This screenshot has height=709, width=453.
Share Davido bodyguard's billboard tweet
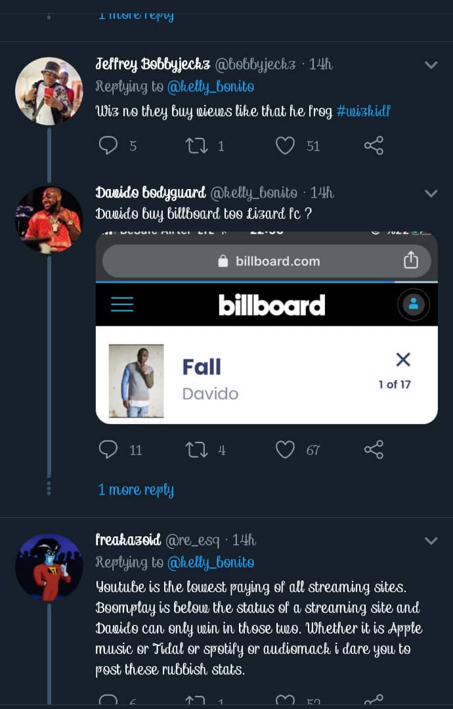click(x=374, y=450)
